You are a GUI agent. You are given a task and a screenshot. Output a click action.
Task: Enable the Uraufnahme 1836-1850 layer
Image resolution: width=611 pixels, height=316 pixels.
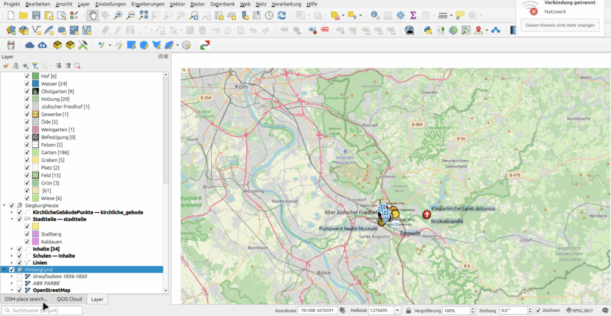tap(19, 277)
